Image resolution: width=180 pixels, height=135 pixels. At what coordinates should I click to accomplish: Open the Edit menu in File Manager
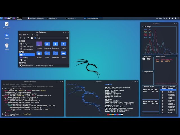[x=24, y=35]
